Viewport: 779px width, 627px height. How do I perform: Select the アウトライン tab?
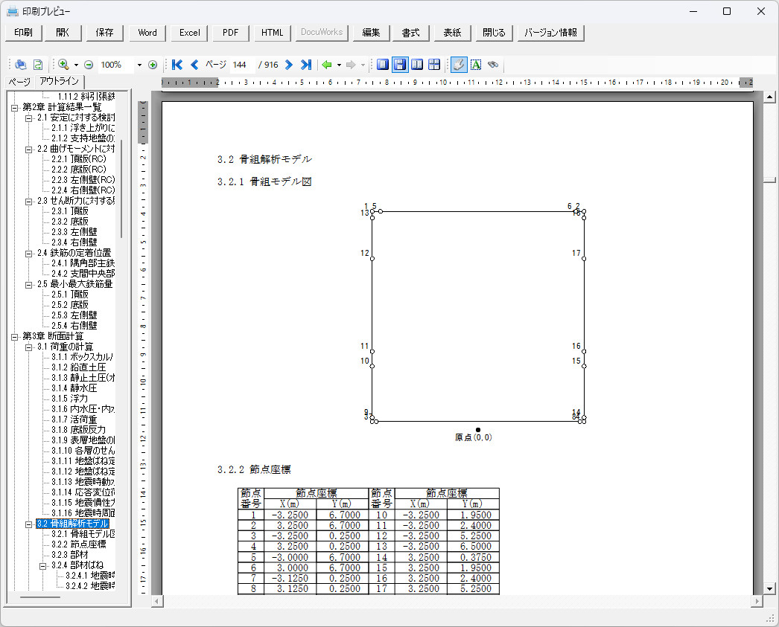click(x=60, y=82)
